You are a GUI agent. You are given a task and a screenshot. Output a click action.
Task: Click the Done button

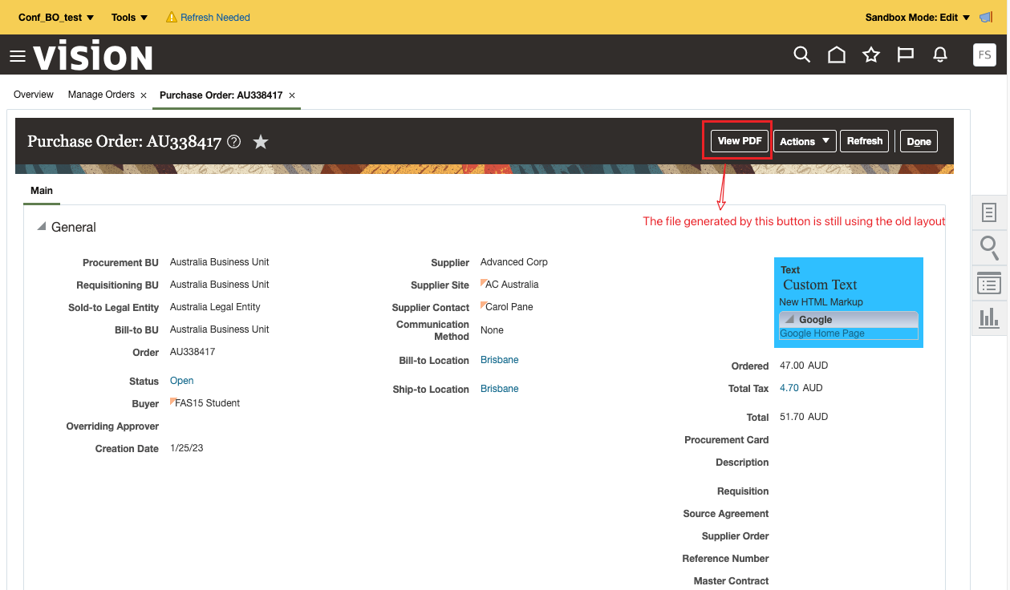point(919,141)
